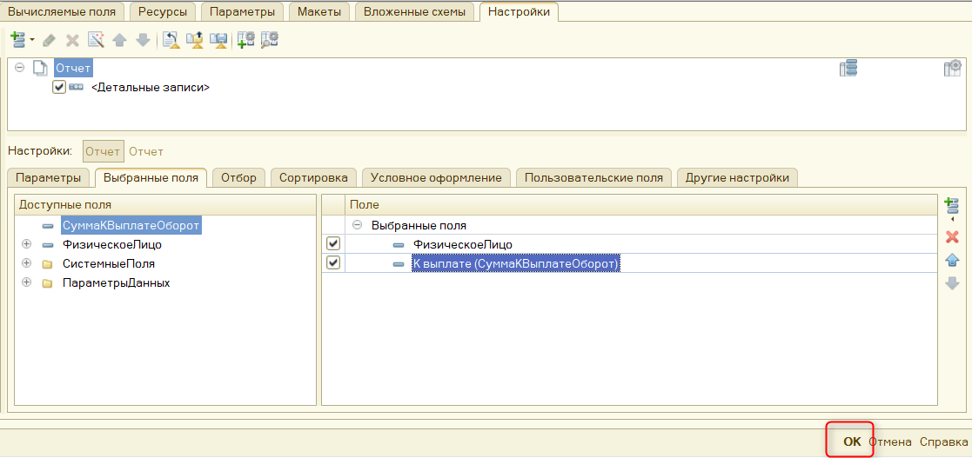
Task: Switch to the Отбор tab
Action: point(238,177)
